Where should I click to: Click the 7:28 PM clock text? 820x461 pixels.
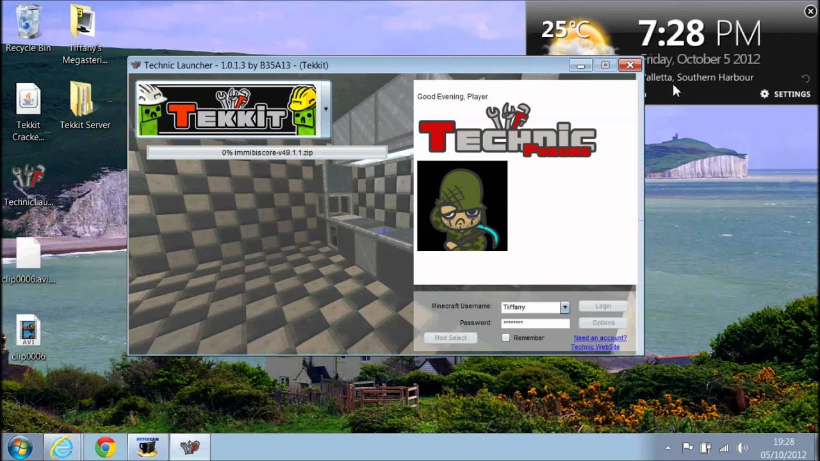pos(700,33)
